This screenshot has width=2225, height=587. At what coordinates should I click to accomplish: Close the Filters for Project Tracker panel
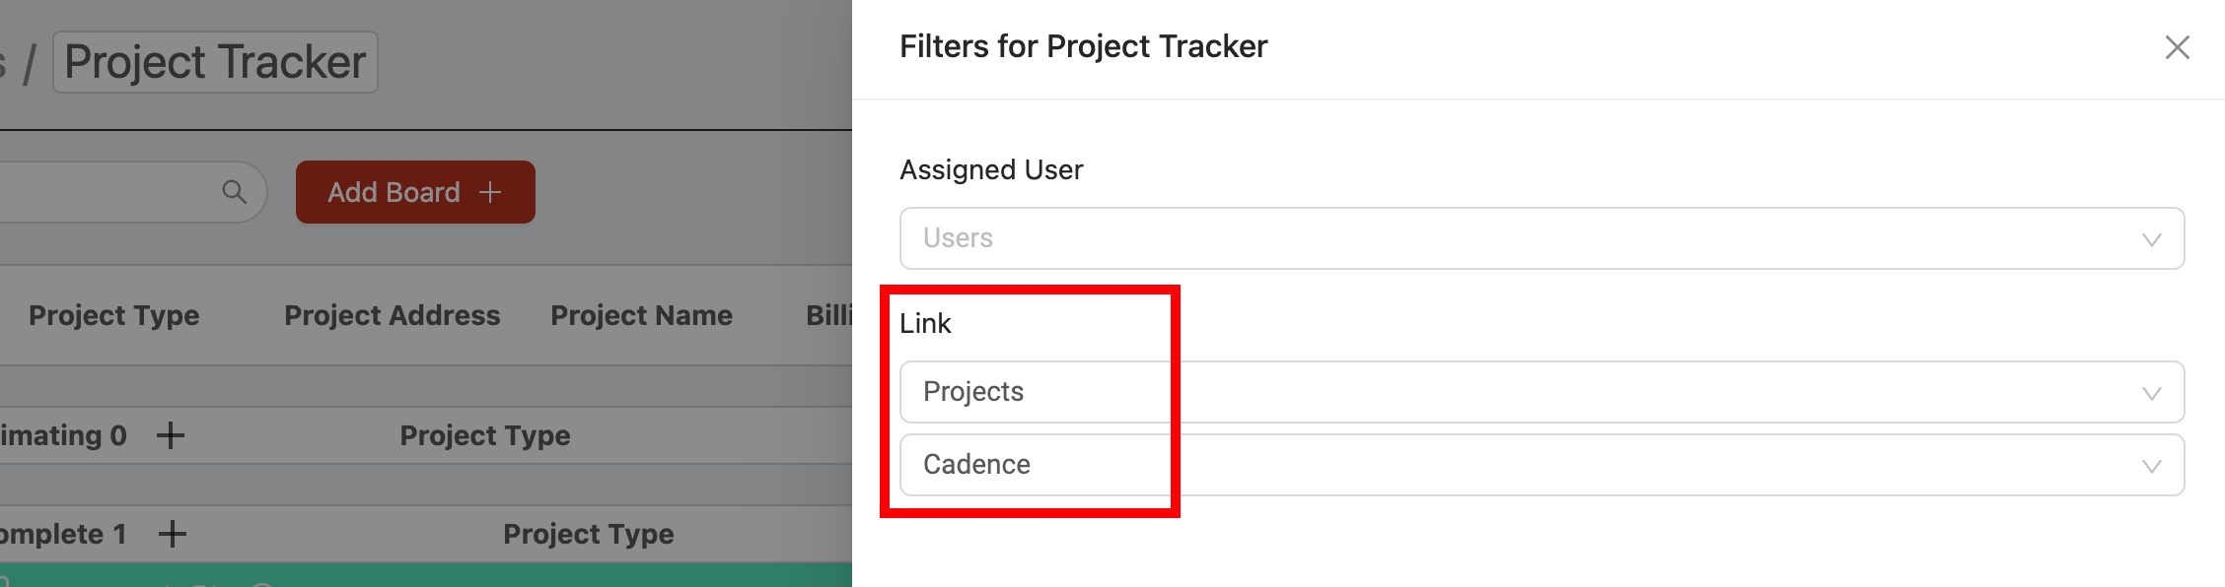pos(2177,47)
